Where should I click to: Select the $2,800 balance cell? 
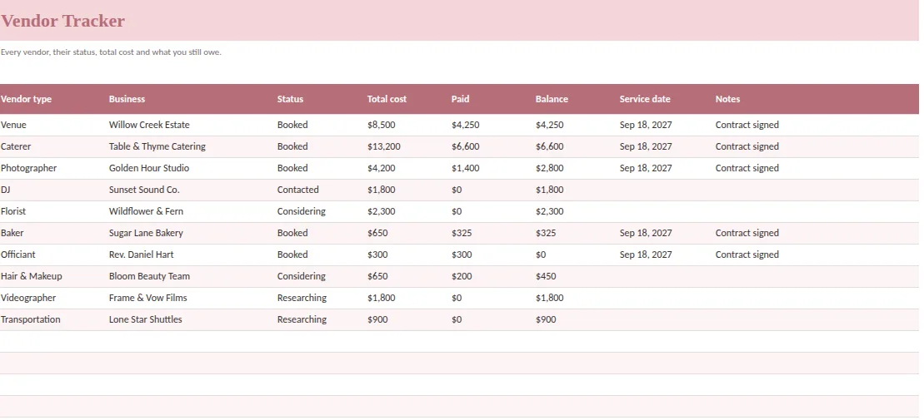pyautogui.click(x=550, y=168)
